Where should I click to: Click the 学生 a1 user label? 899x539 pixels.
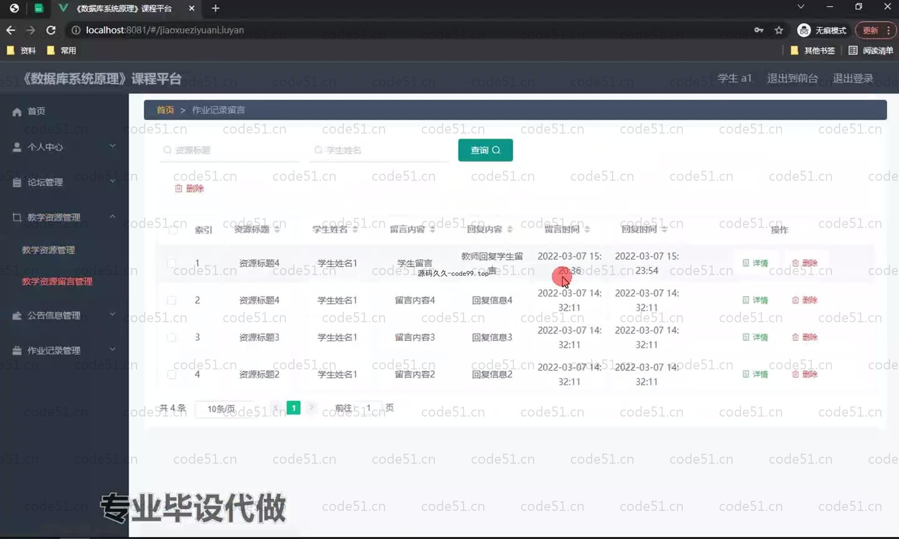(735, 78)
